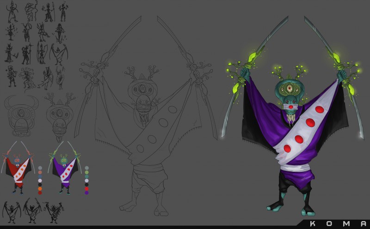Select the bottom silhouette sketch with horned head
The width and height of the screenshot is (370, 229).
pos(32,211)
